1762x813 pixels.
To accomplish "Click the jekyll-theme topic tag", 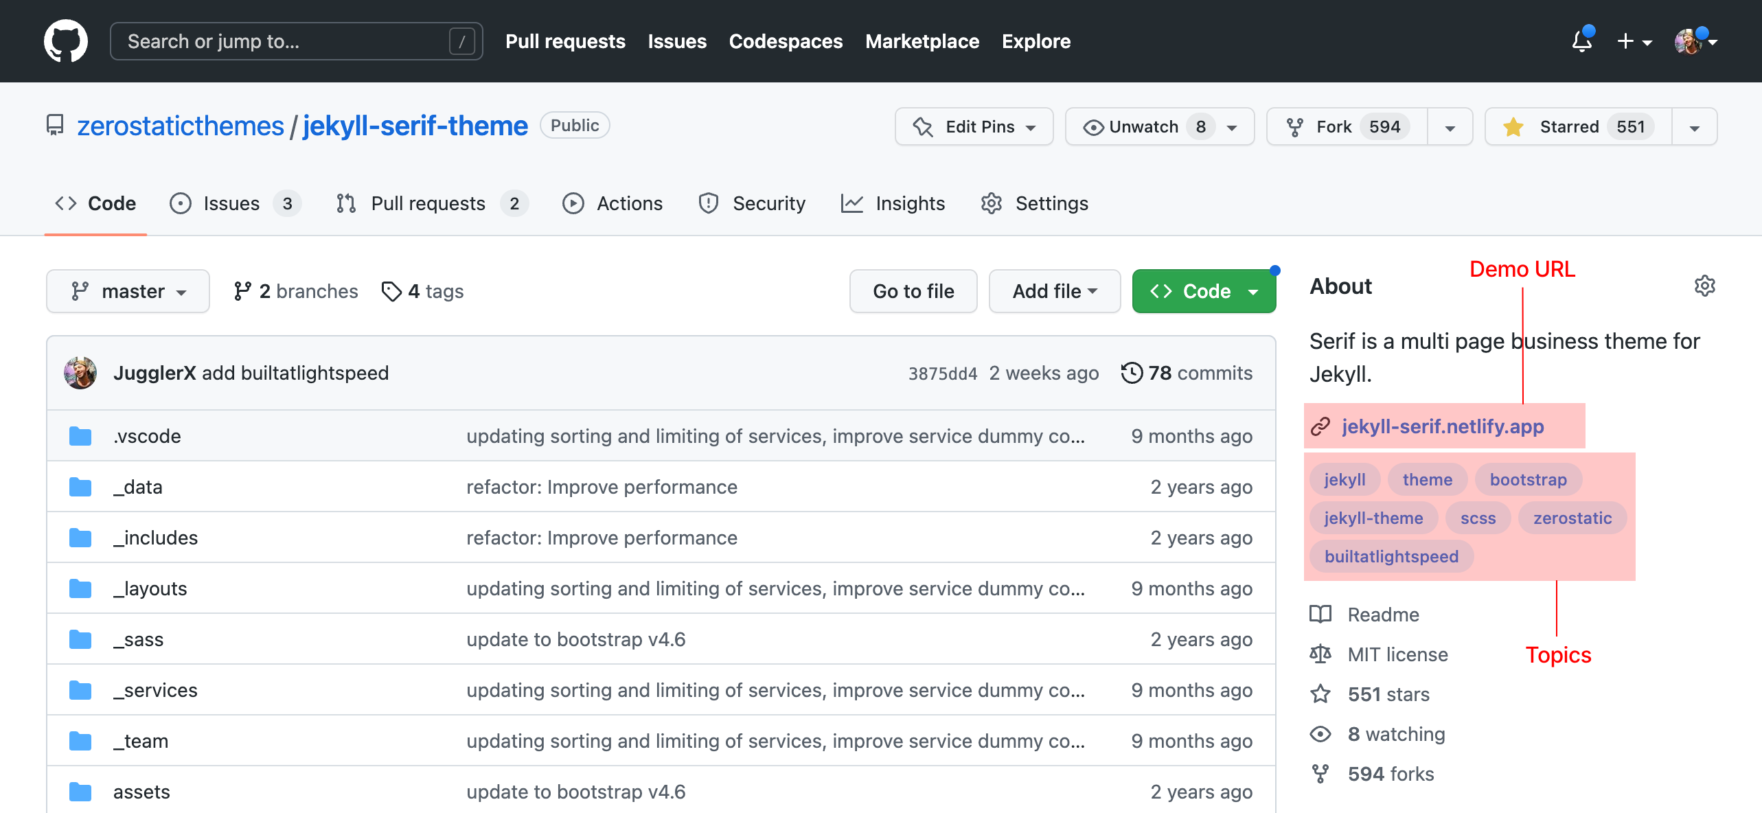I will (1373, 518).
